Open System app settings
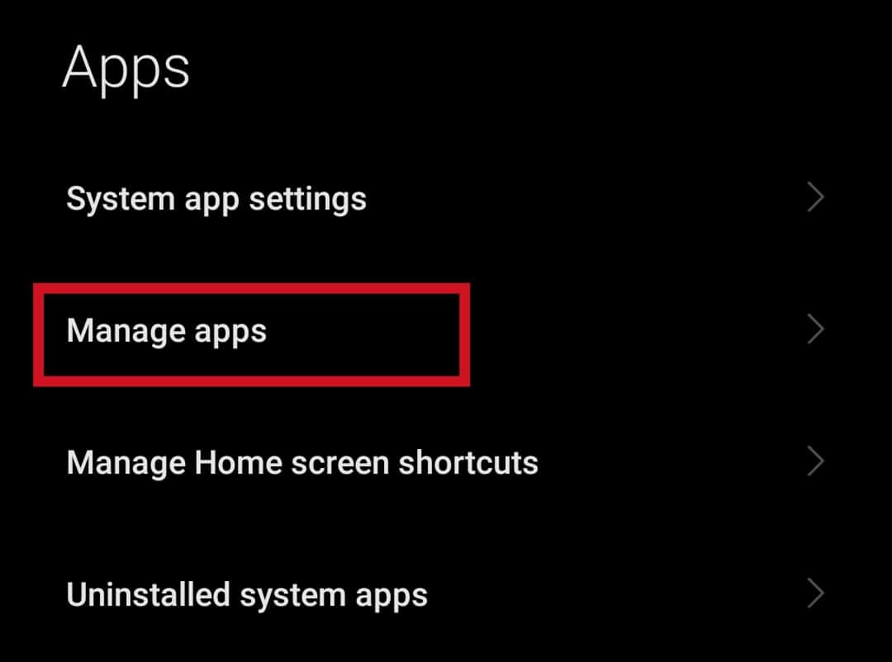Viewport: 892px width, 662px height. 446,198
